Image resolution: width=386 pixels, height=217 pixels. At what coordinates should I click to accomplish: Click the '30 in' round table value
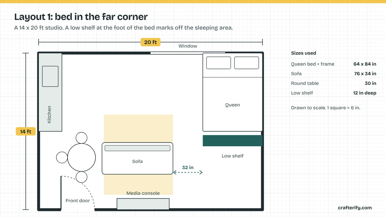pos(370,83)
